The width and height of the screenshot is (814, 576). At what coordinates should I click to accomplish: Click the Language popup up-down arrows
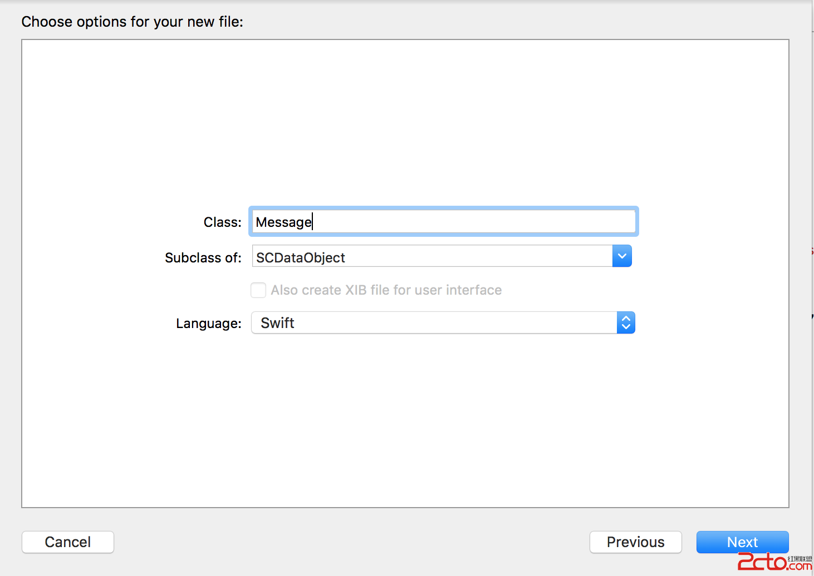(x=626, y=323)
